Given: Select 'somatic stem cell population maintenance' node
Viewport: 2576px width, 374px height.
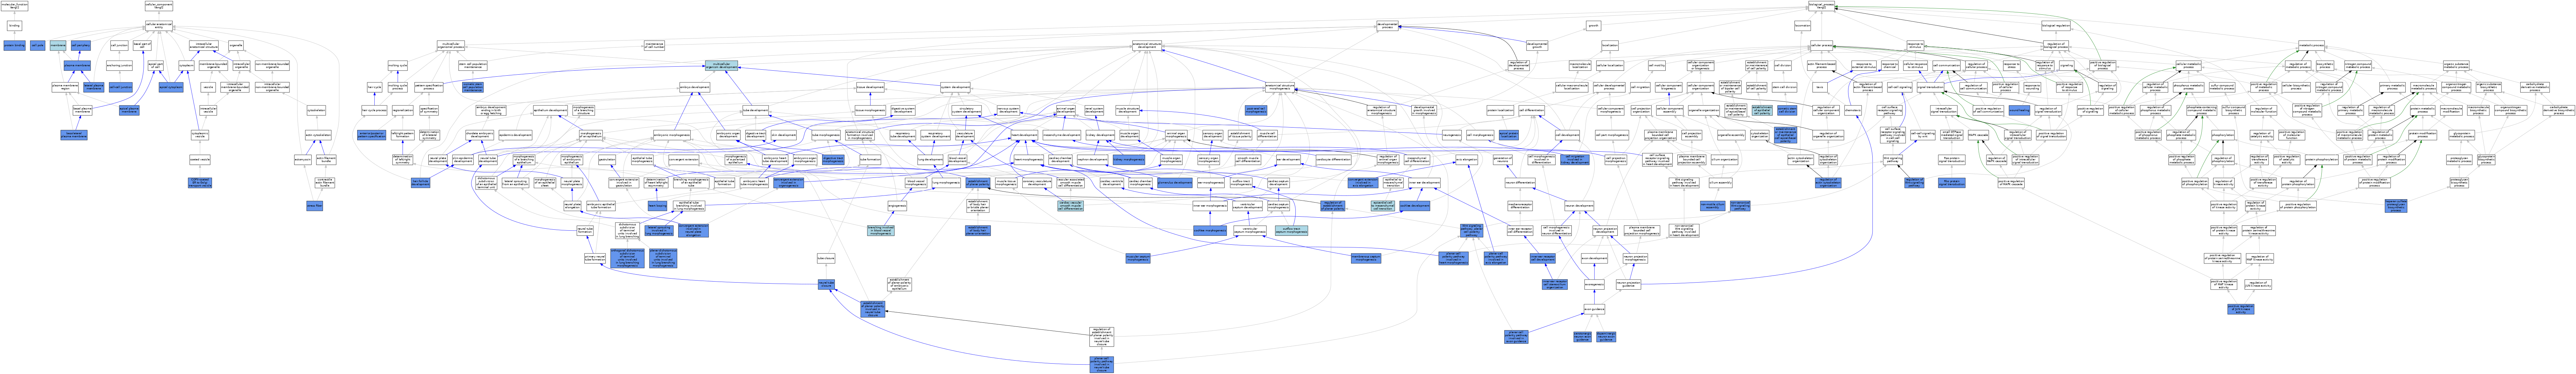Looking at the screenshot, I should pos(473,87).
